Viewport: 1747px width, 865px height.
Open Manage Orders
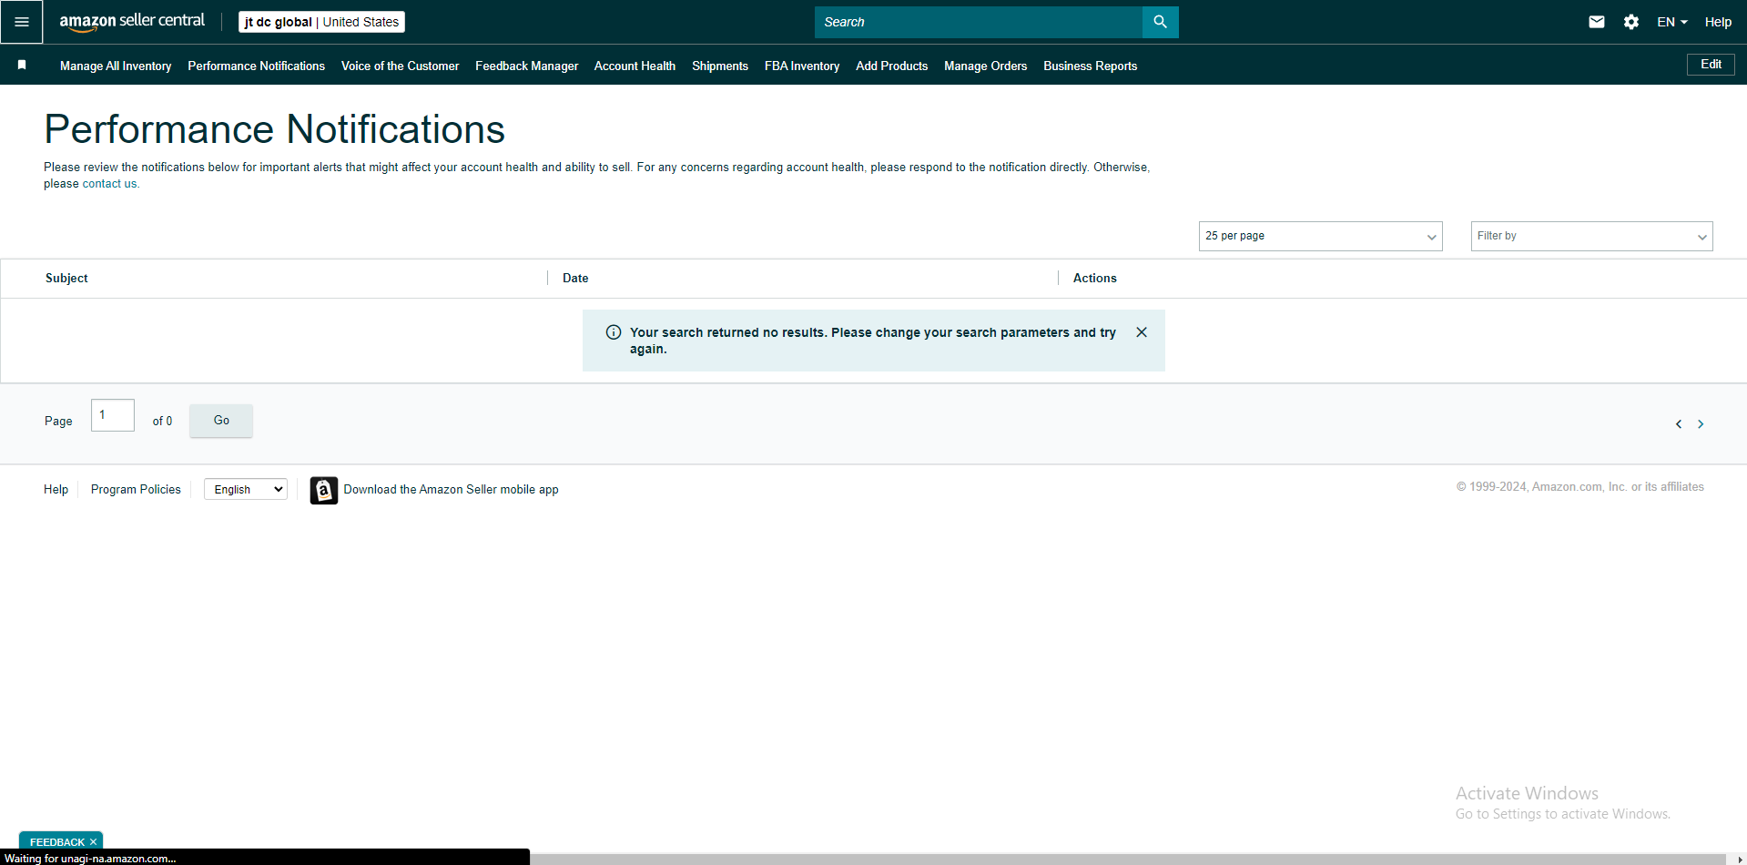[985, 66]
